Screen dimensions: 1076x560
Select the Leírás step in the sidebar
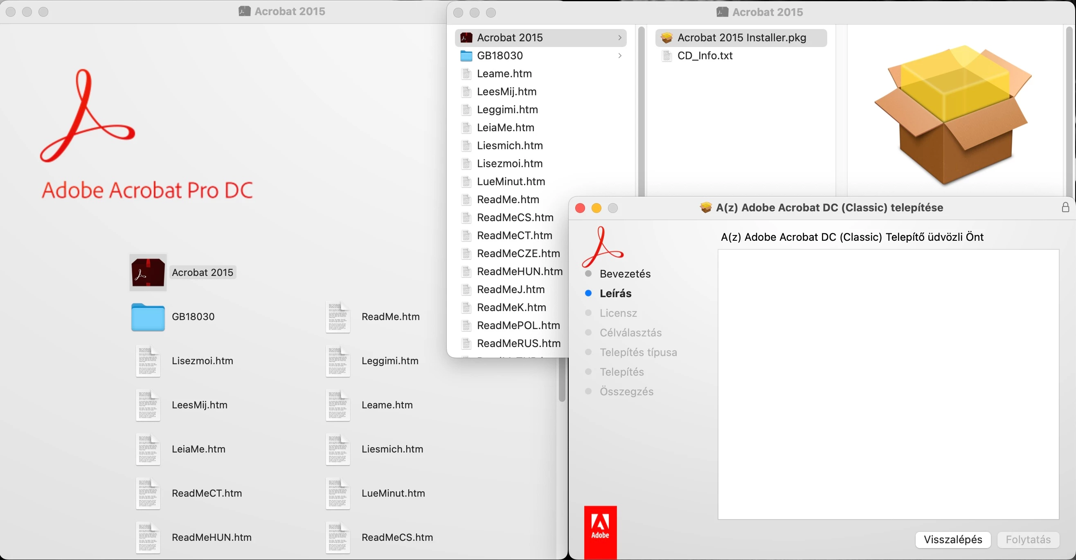click(615, 293)
